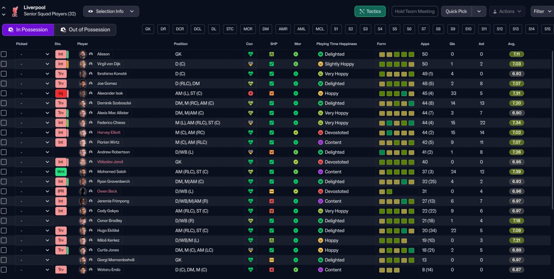The height and width of the screenshot is (279, 554).
Task: Click Hold Team Meeting button
Action: pos(415,11)
